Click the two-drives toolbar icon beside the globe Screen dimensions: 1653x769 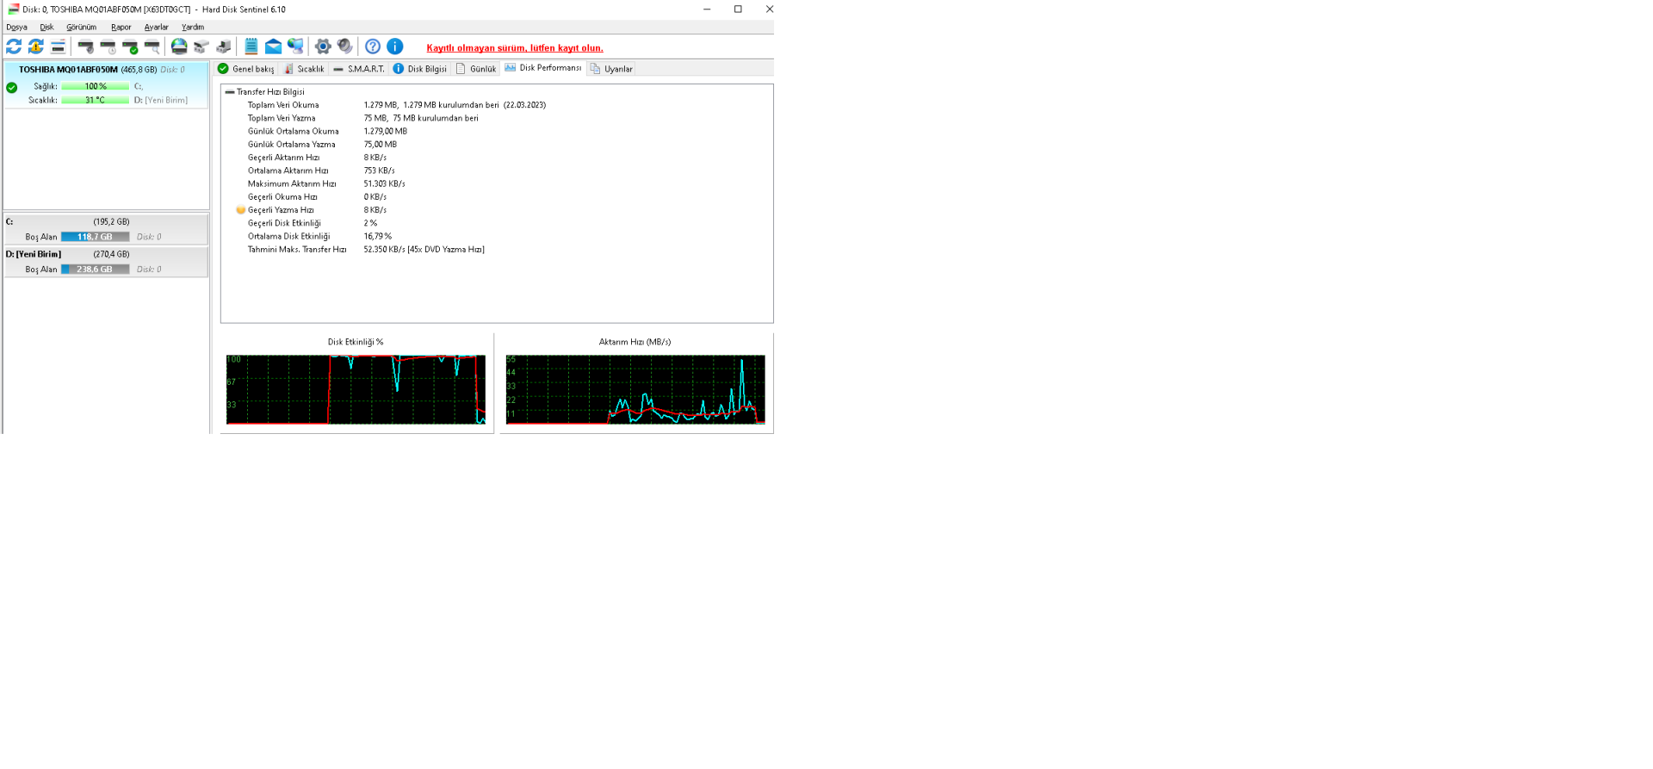201,47
